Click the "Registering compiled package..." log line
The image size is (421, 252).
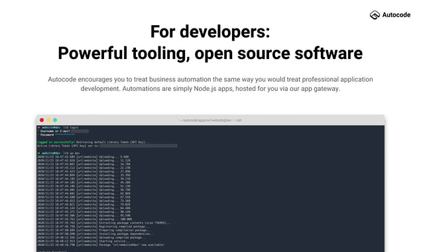pos(93,227)
